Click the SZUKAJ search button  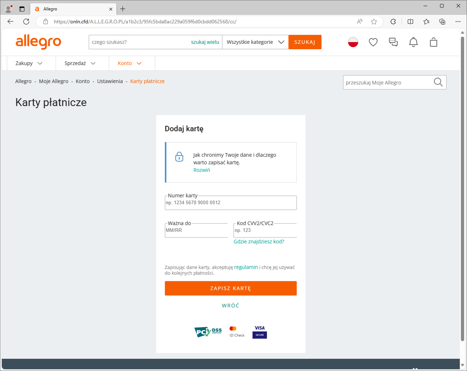pos(305,42)
